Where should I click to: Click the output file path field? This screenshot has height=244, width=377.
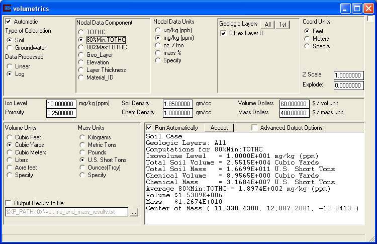66,212
